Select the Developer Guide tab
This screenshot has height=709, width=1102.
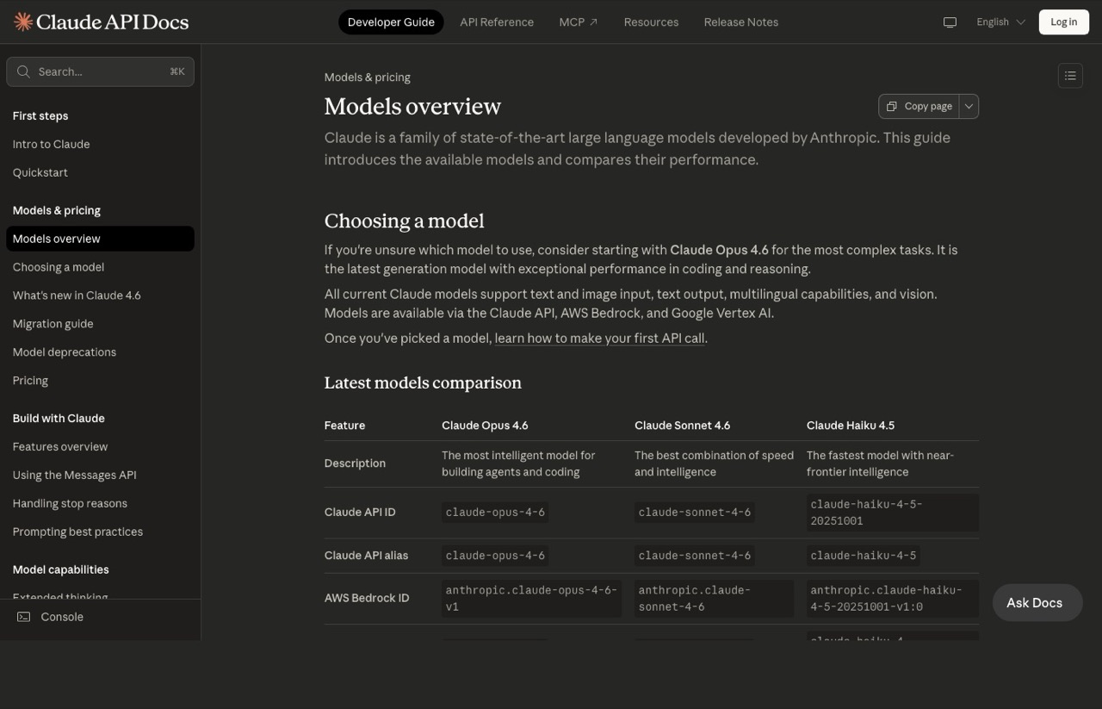[x=391, y=22]
